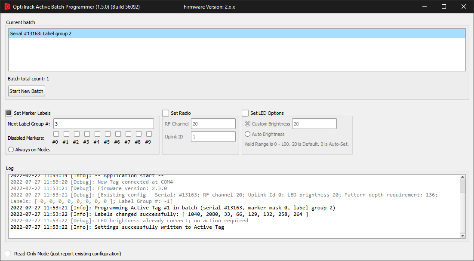
Task: Click the Custom Brightness value field
Action: click(314, 123)
